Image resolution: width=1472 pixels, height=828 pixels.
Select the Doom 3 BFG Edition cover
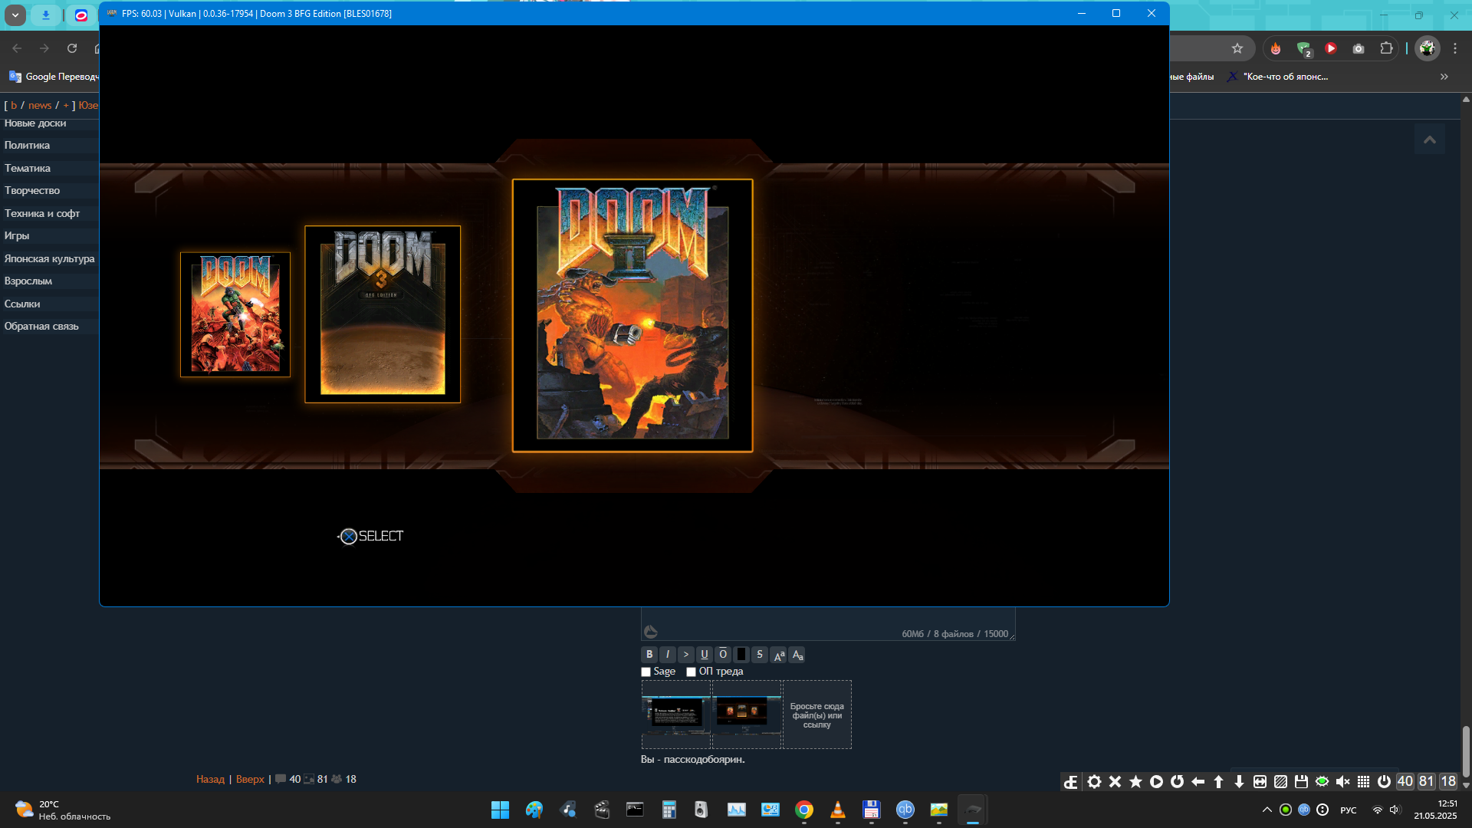point(383,314)
